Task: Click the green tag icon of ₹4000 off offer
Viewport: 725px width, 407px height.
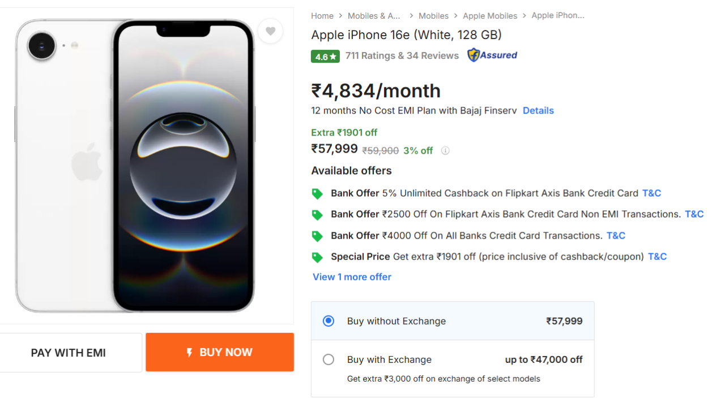Action: tap(317, 236)
